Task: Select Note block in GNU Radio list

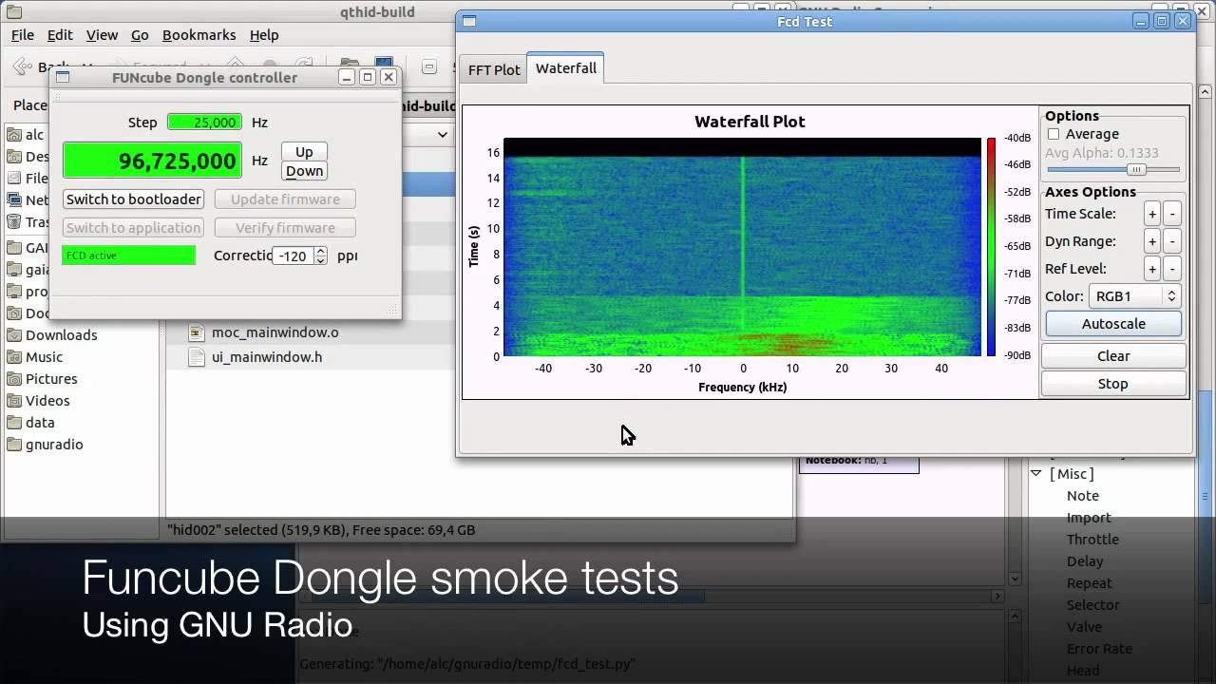Action: 1082,496
